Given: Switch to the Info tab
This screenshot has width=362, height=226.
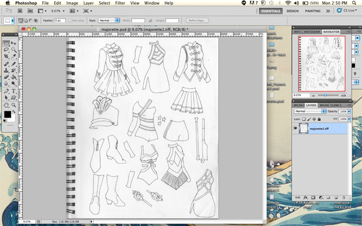Looking at the screenshot, I should tap(297, 32).
